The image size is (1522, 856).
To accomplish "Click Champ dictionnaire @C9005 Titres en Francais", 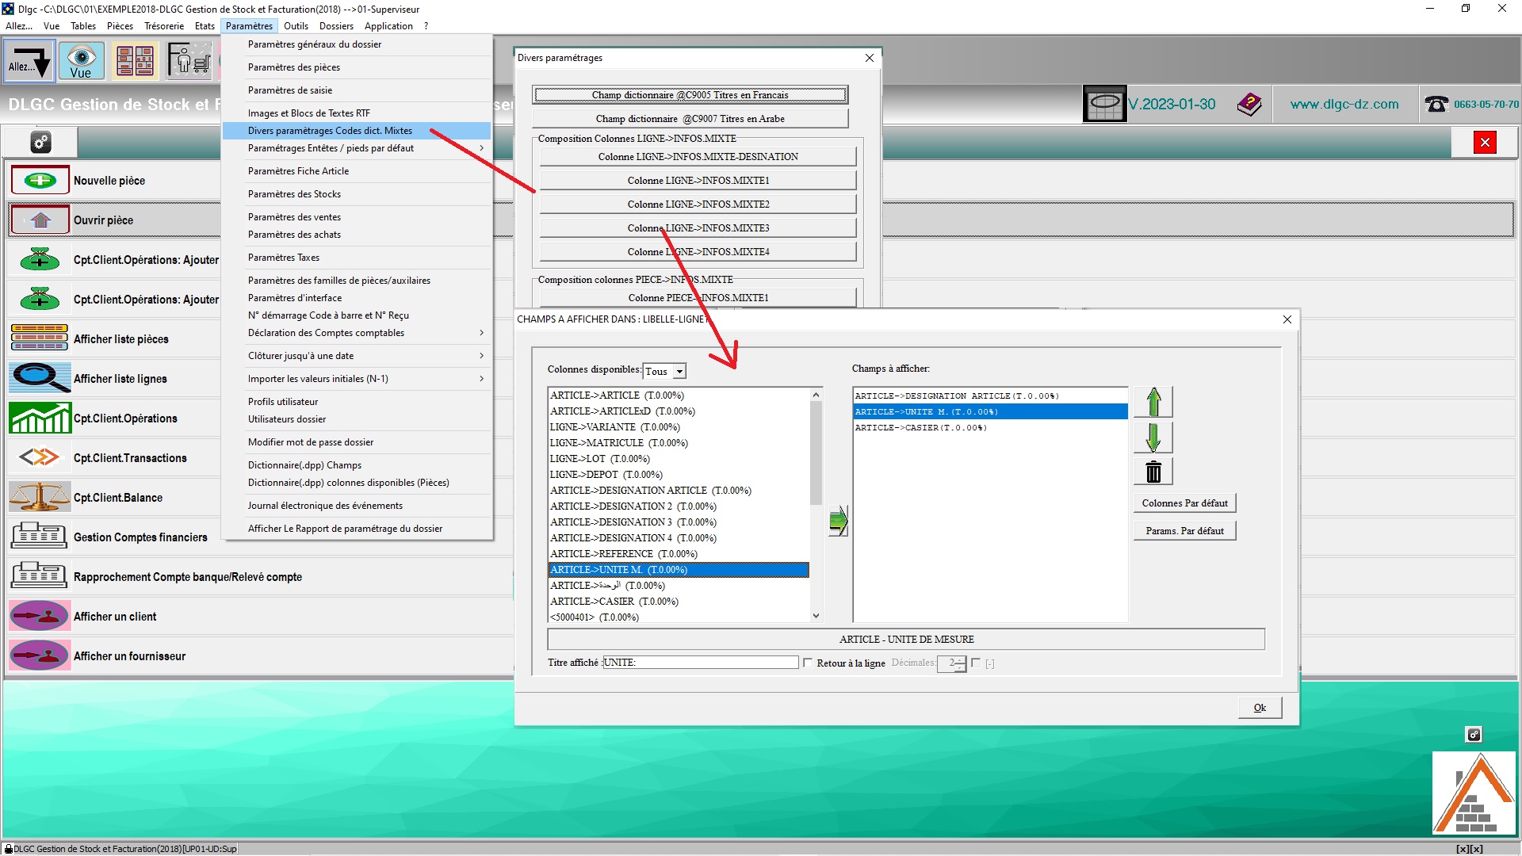I will (690, 95).
